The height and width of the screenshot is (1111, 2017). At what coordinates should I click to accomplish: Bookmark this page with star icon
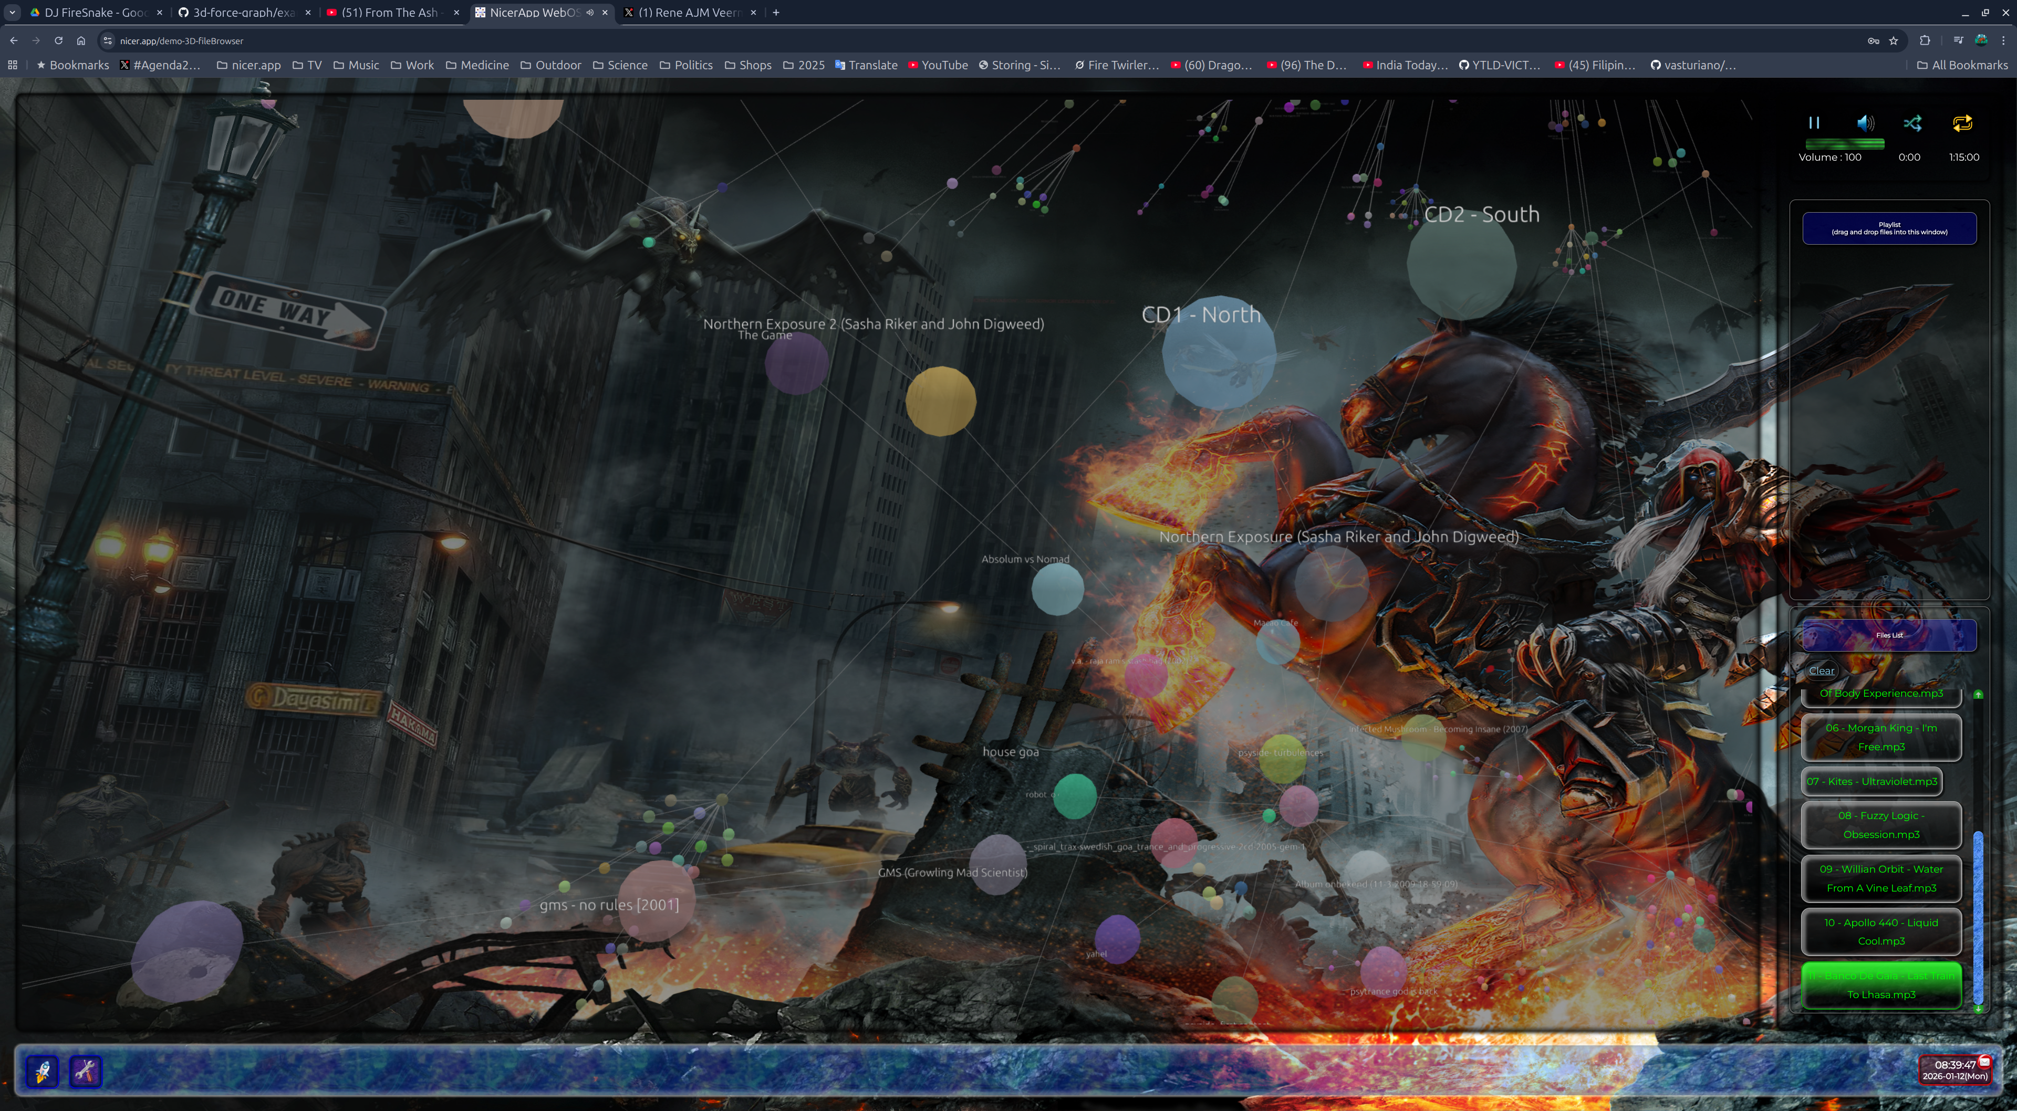(x=1893, y=41)
